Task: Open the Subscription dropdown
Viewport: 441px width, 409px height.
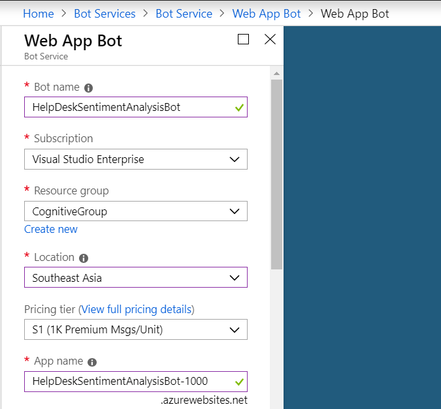Action: (136, 159)
